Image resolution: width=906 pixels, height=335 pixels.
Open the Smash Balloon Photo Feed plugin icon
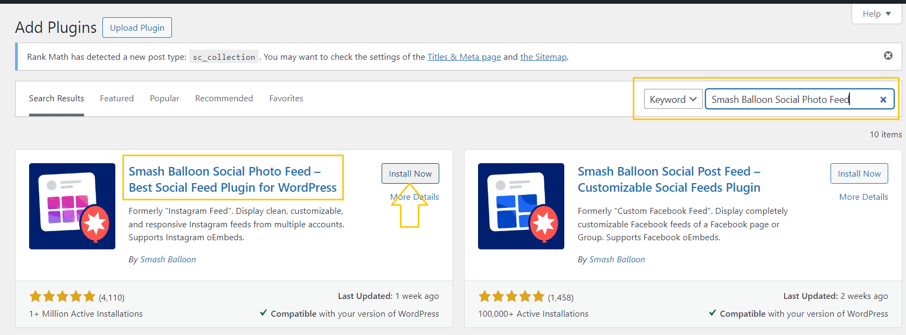tap(72, 206)
